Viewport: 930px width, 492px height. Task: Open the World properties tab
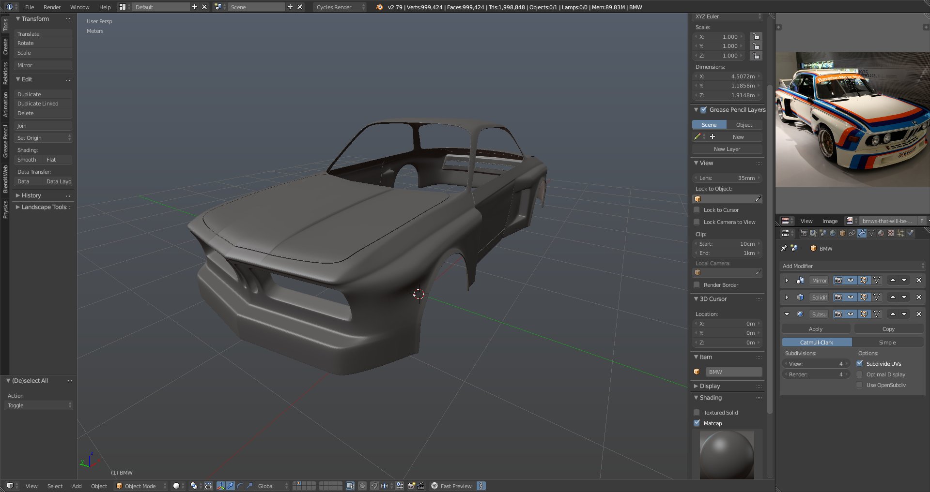pyautogui.click(x=833, y=233)
